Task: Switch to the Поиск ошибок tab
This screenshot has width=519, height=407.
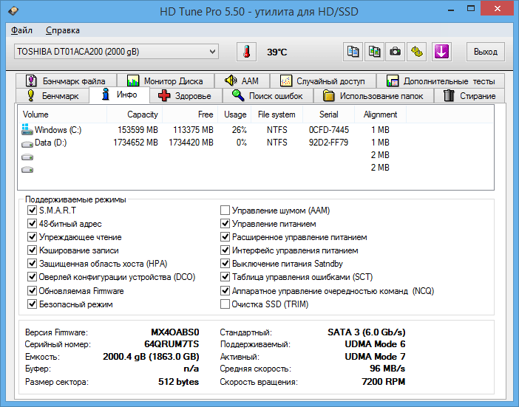Action: [x=268, y=96]
